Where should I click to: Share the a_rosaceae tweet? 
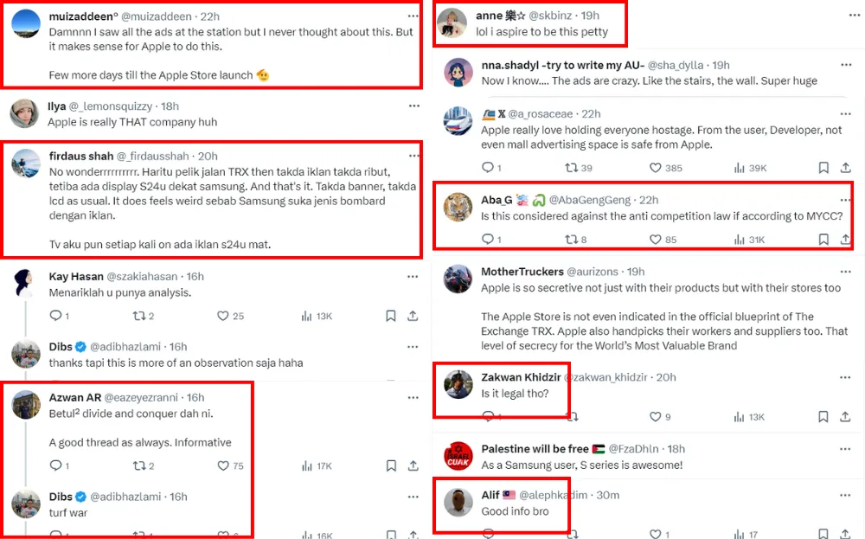(x=844, y=168)
